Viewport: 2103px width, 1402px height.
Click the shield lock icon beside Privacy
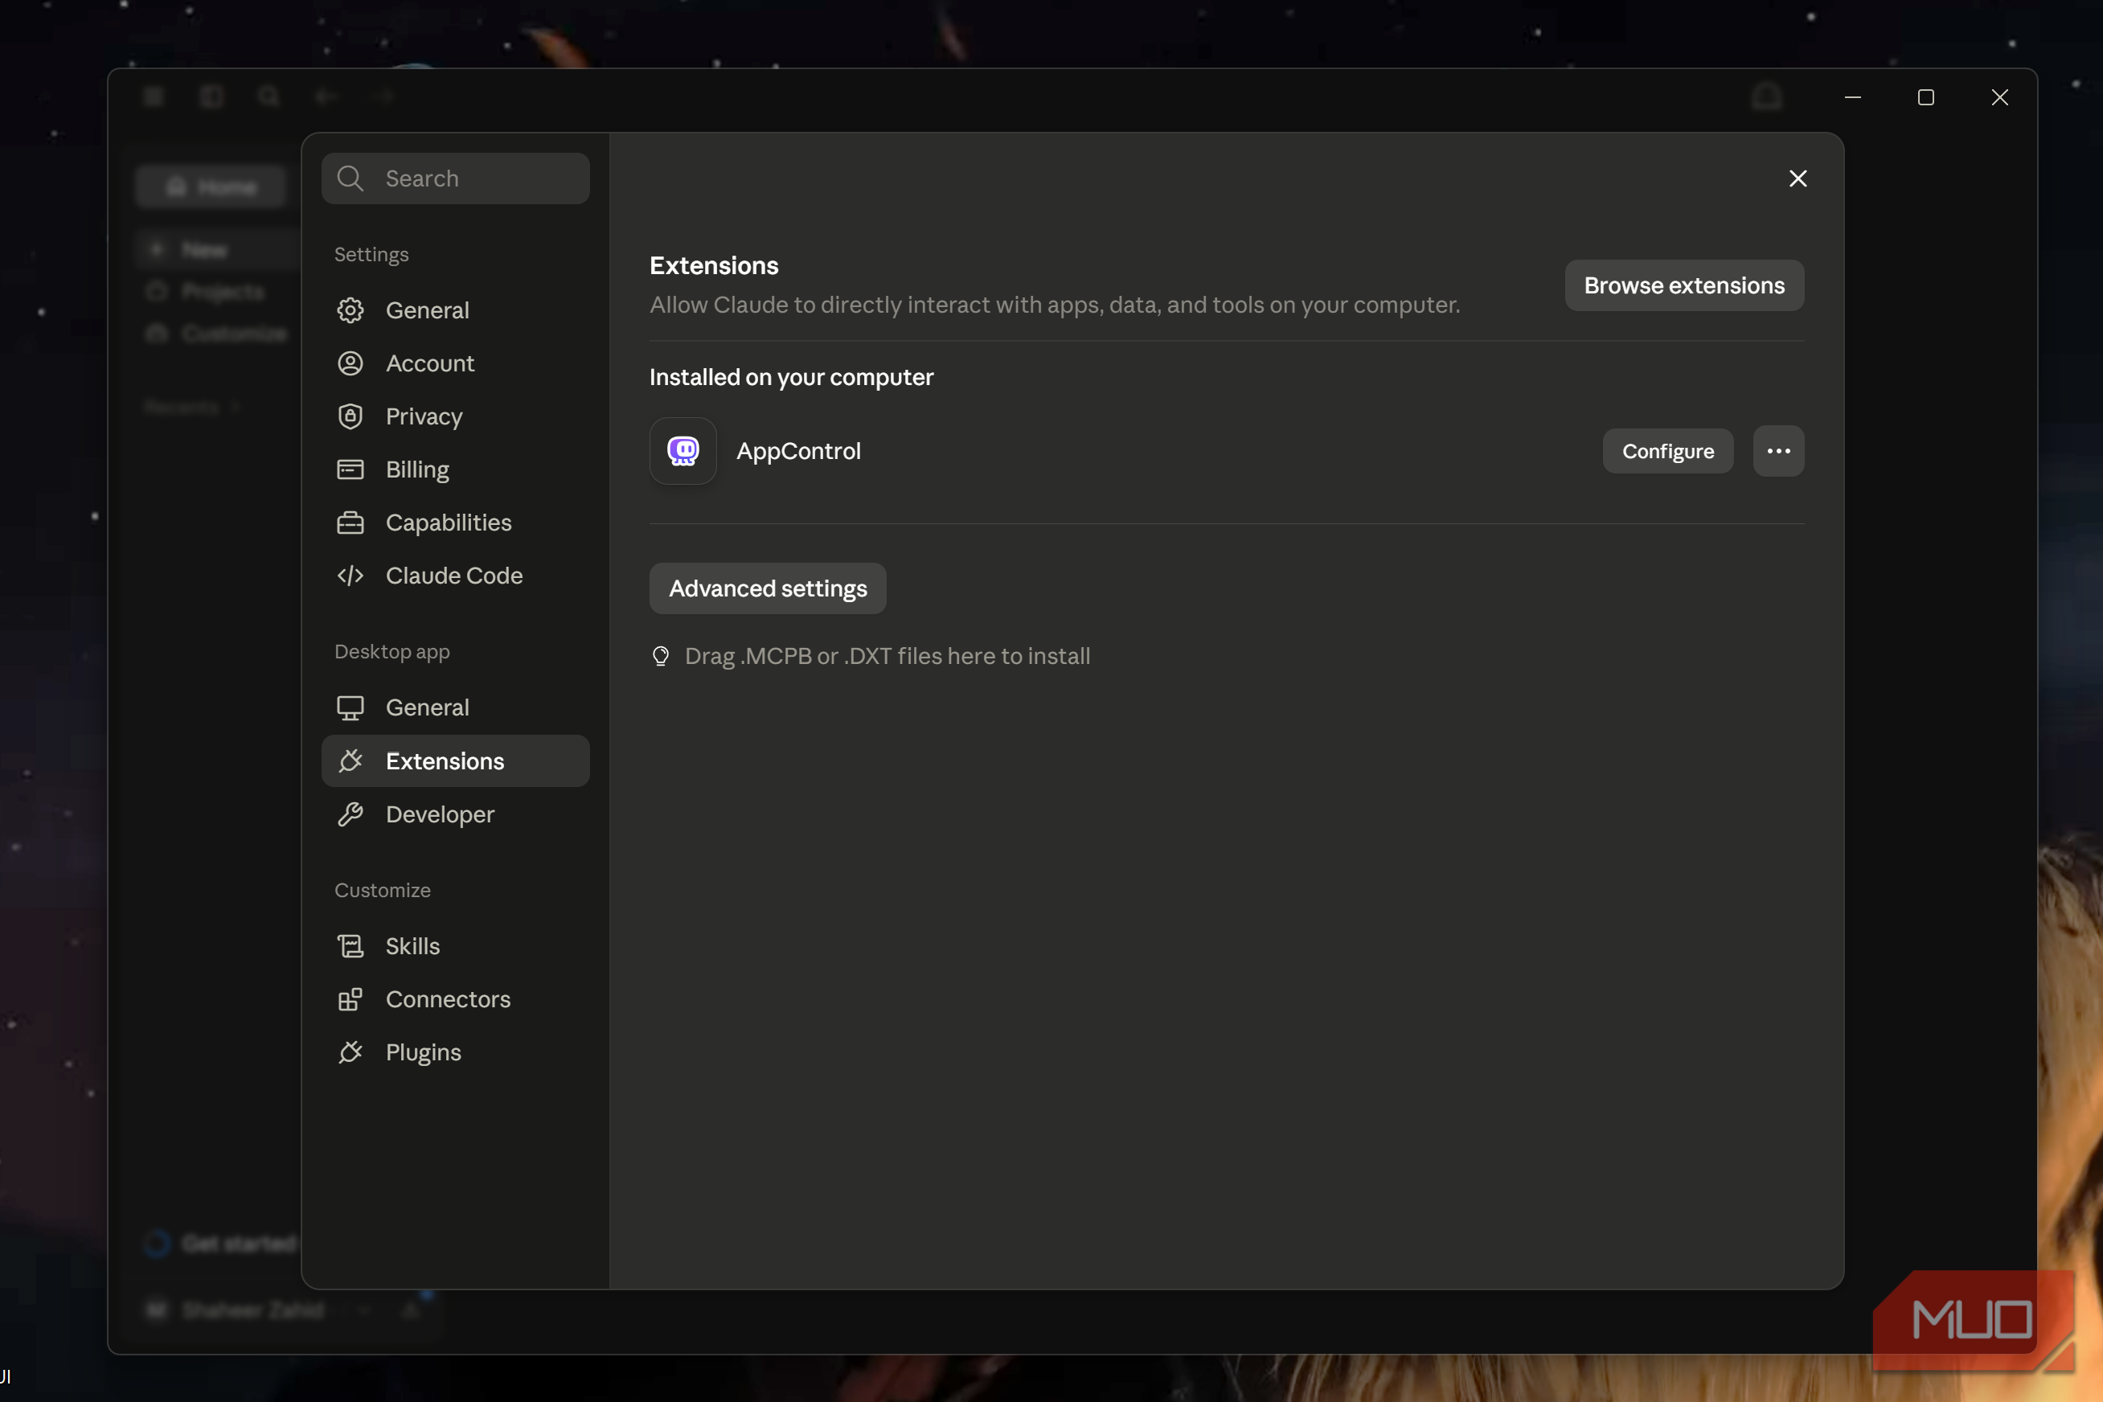[350, 416]
